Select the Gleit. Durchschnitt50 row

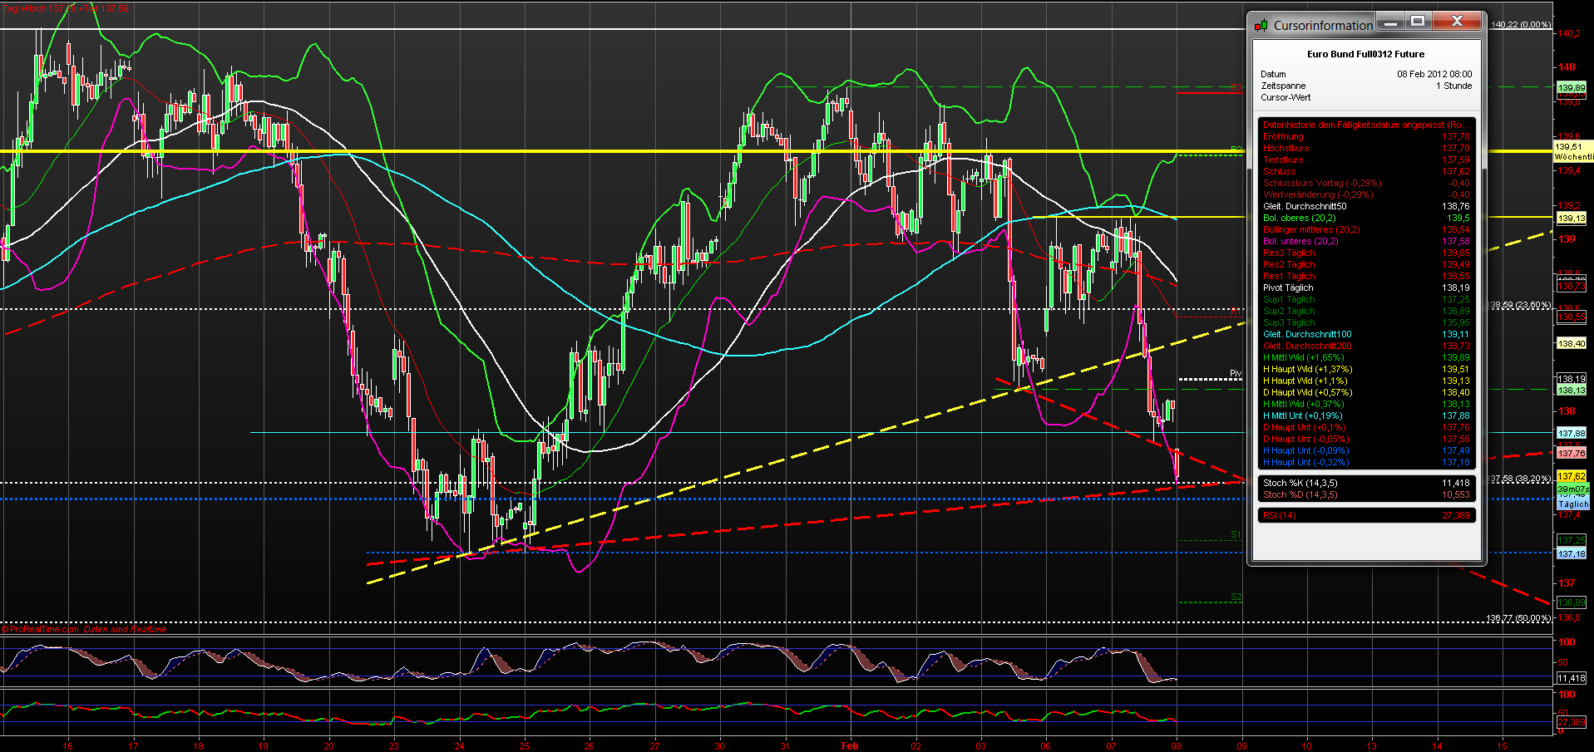coord(1365,206)
